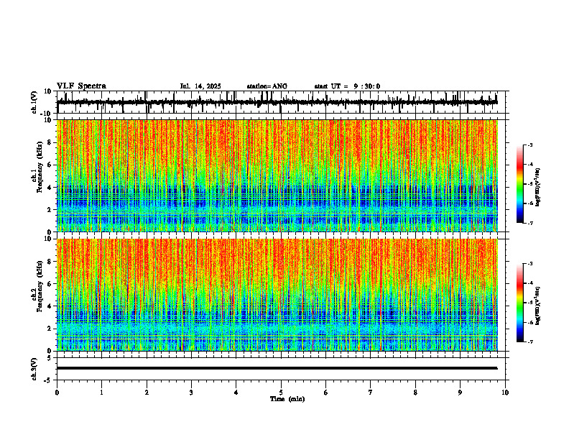Click the "-7" label on the ch.2 color scale

(x=530, y=342)
